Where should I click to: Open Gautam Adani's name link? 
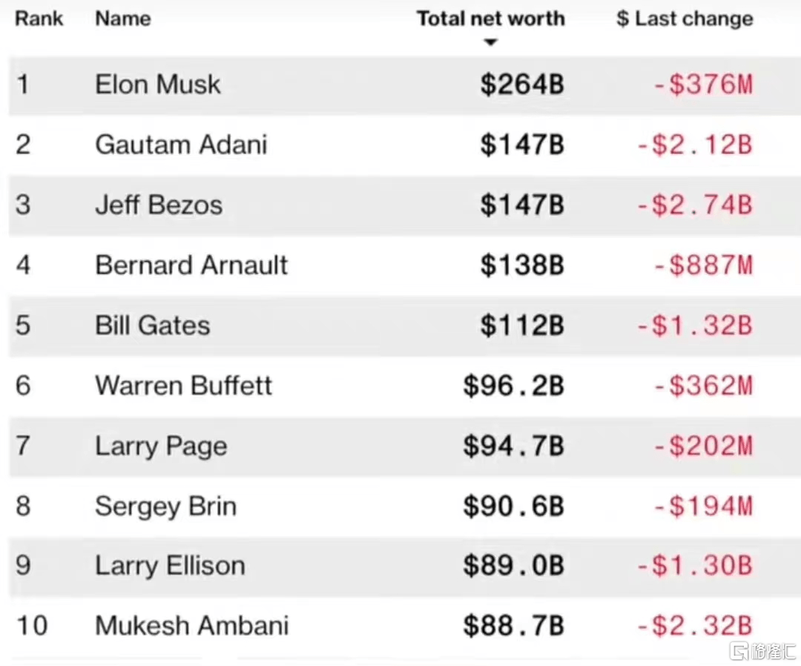[181, 145]
